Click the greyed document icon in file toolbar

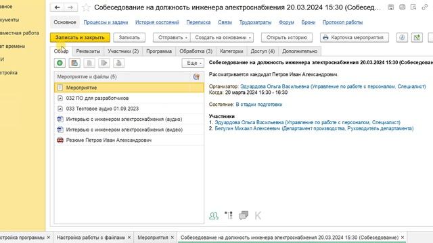(x=89, y=63)
